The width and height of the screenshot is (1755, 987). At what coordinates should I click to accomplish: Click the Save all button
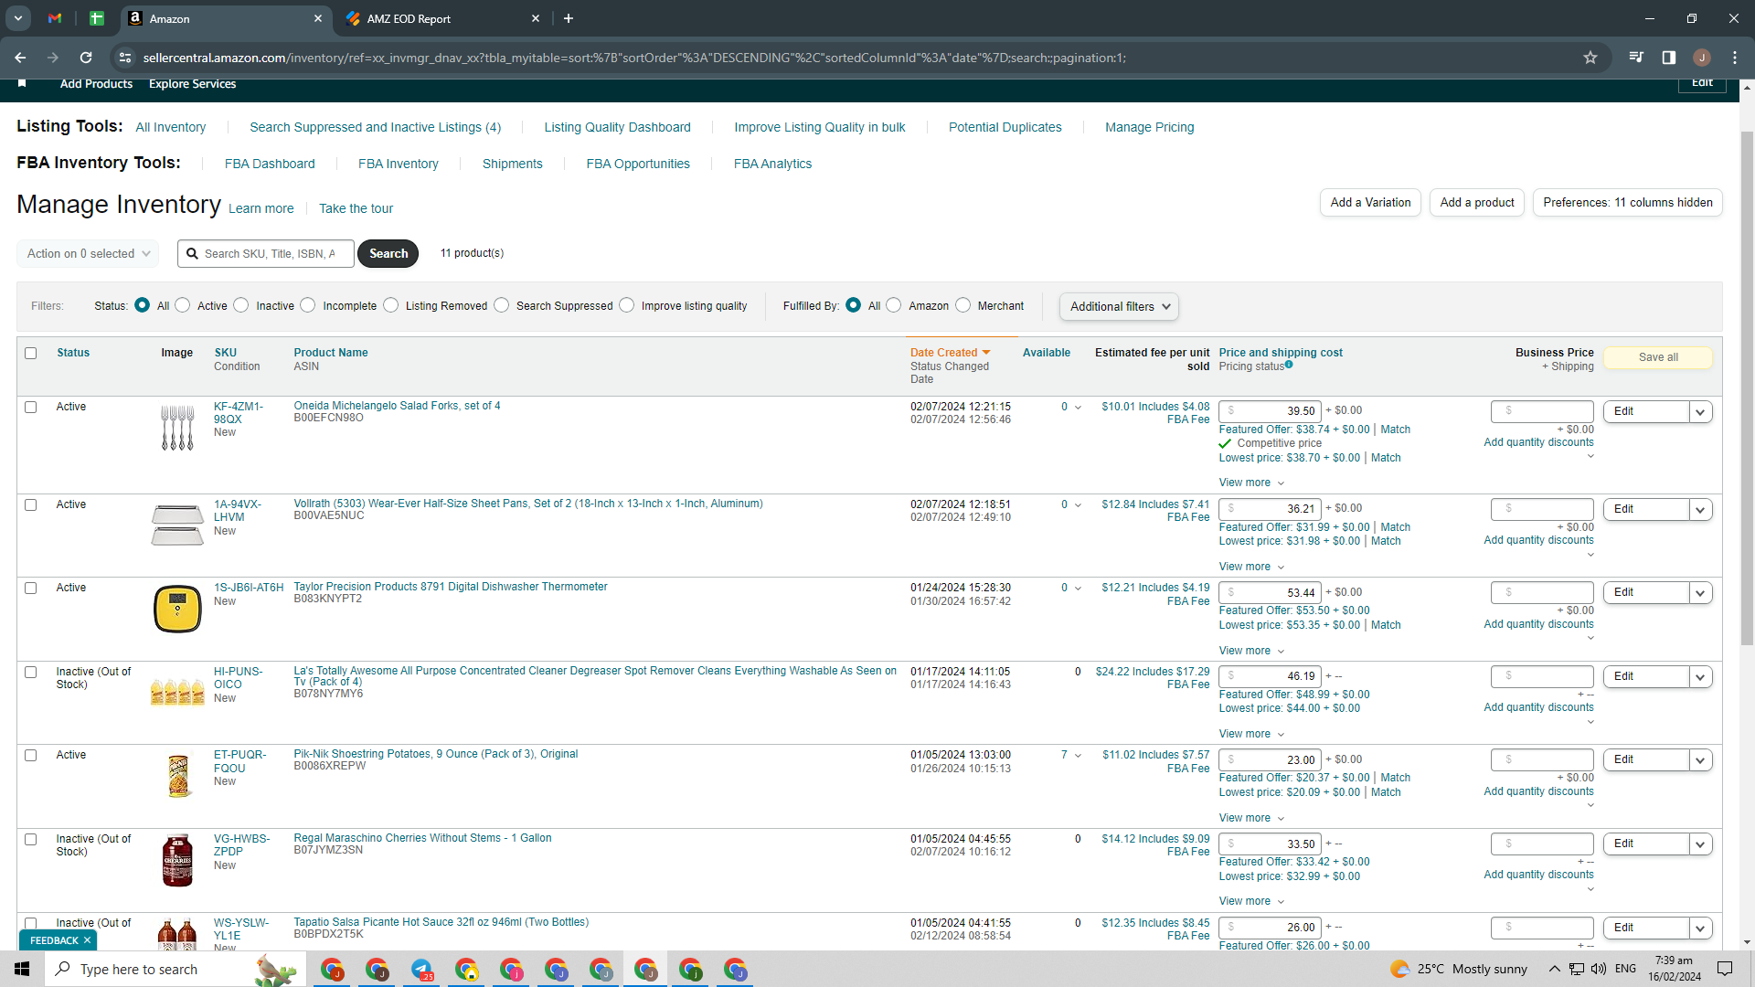[x=1658, y=357]
